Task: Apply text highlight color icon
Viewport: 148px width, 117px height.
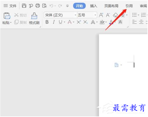Action: point(102,22)
